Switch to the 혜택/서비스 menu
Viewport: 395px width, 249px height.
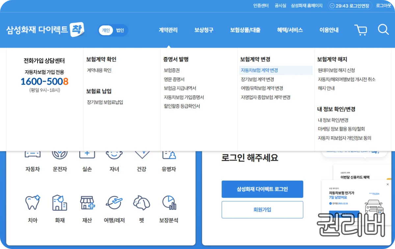click(290, 30)
